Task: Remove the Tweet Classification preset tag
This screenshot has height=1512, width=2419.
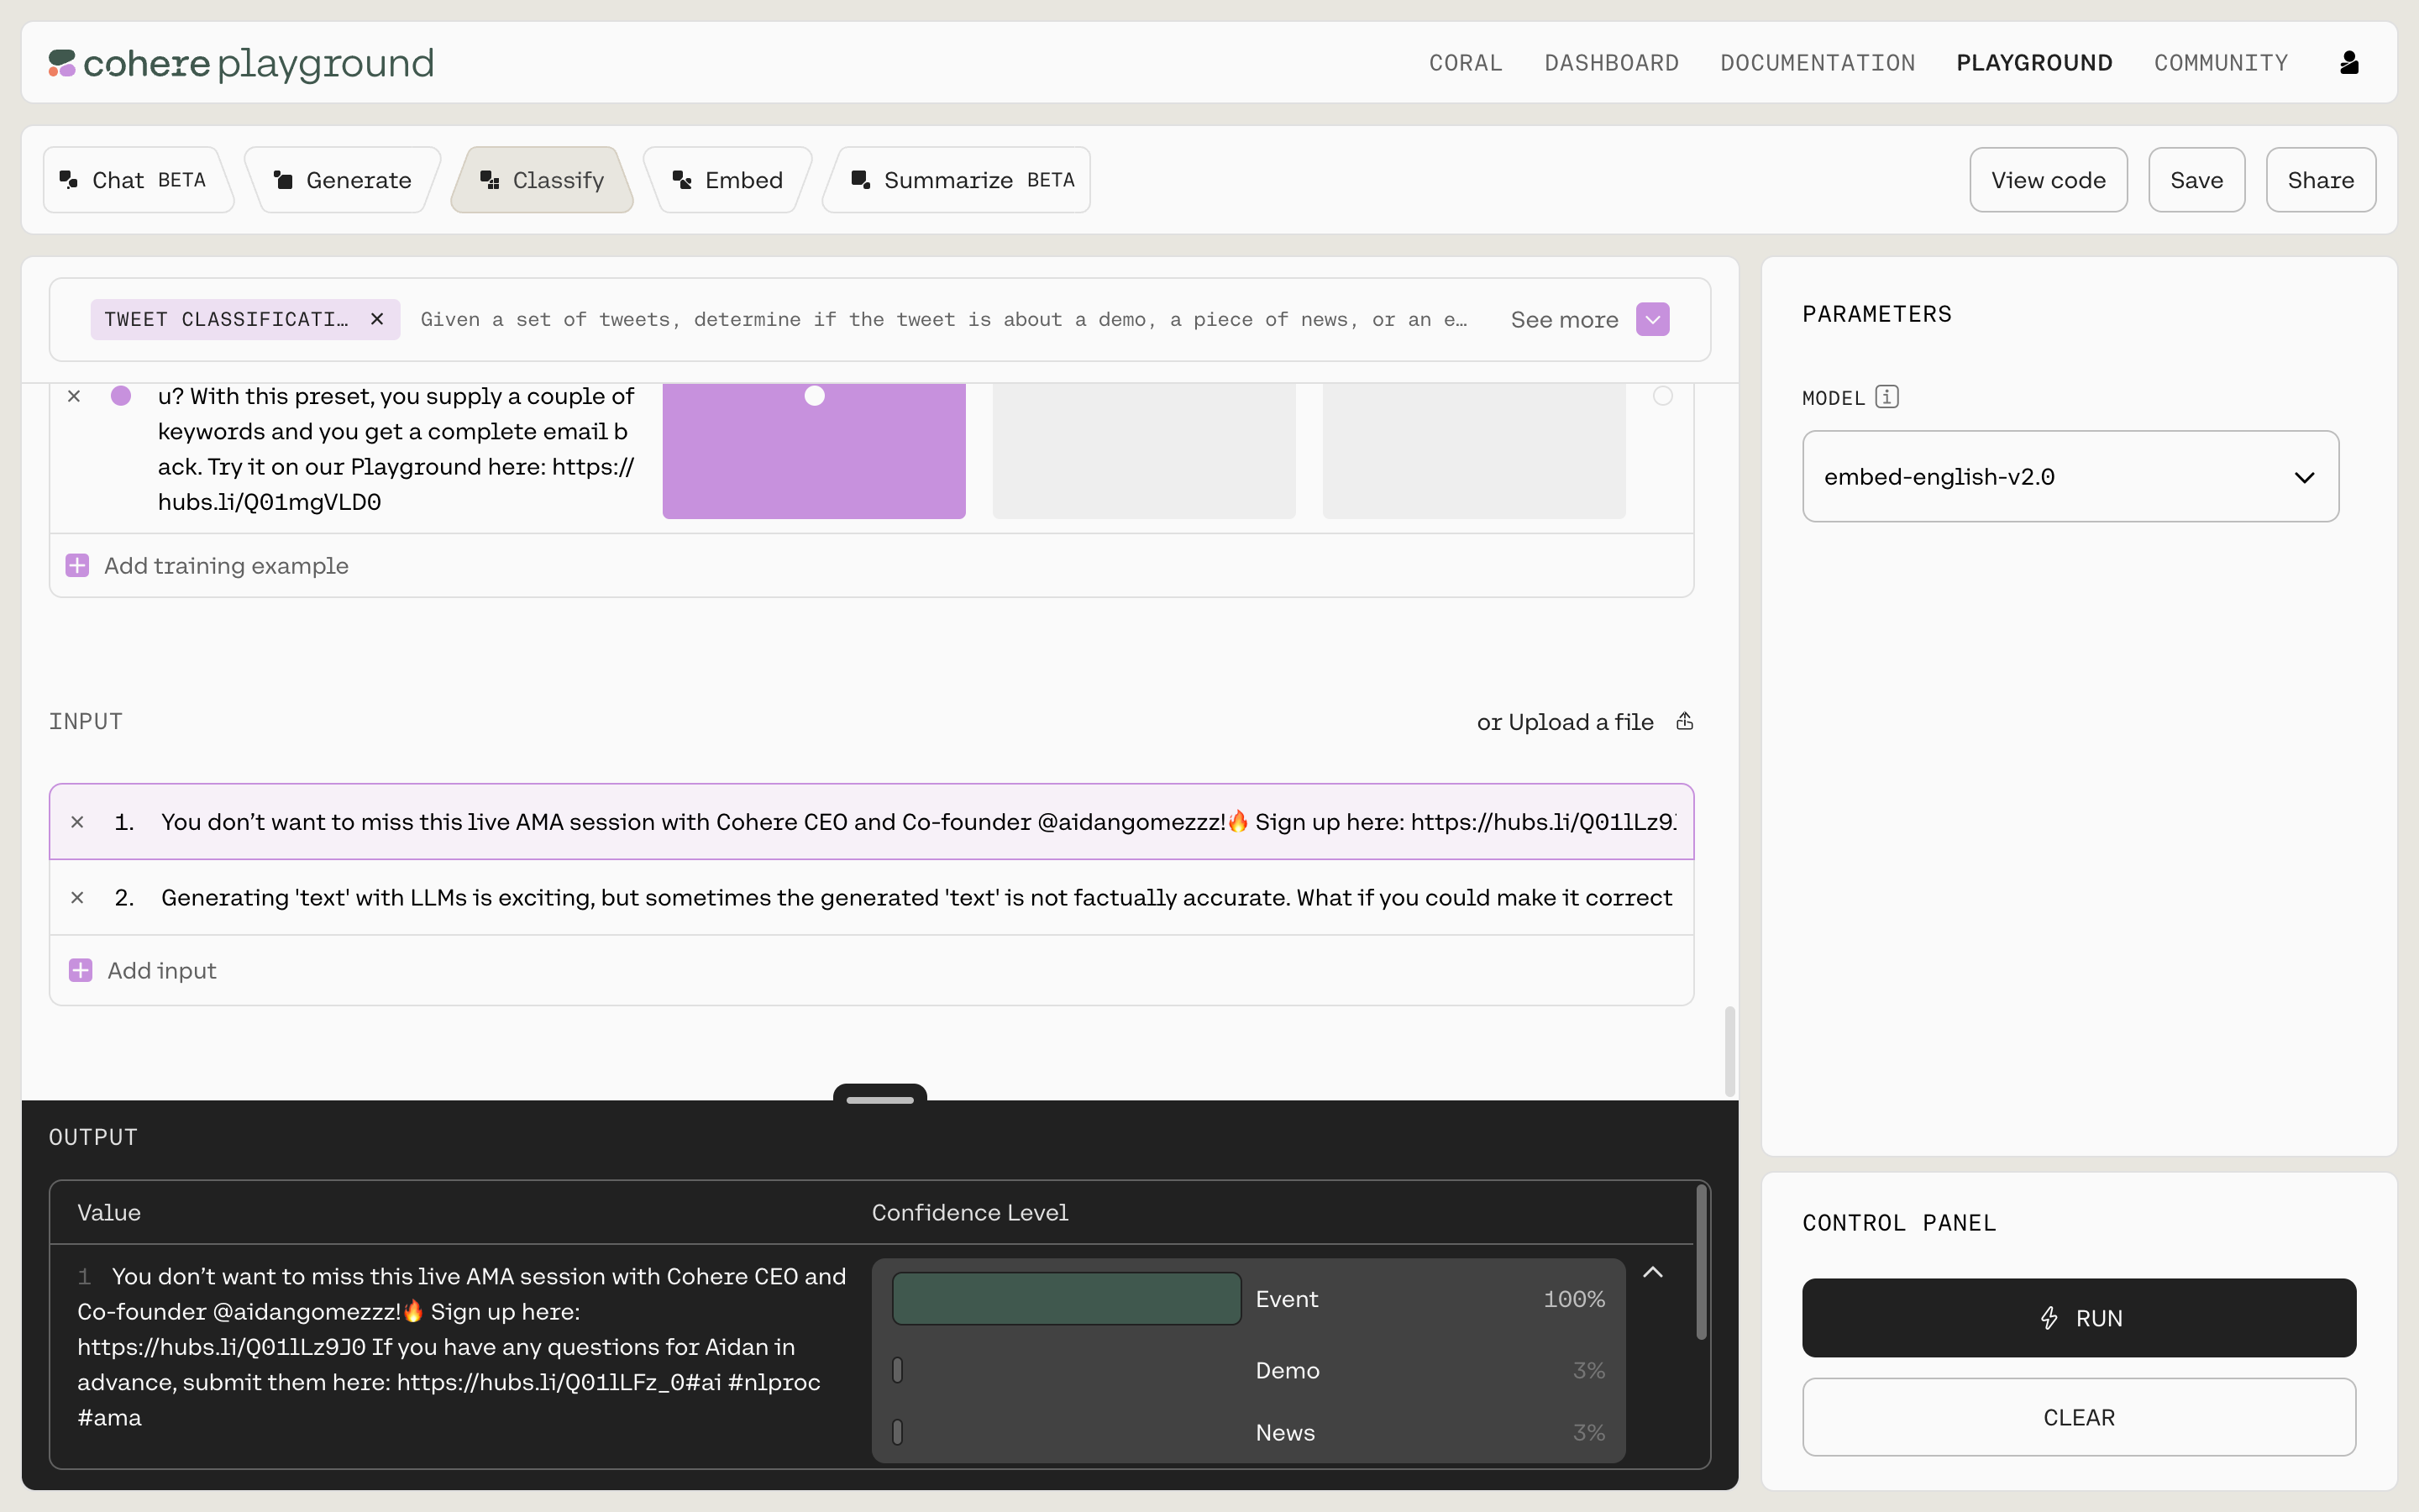Action: click(377, 319)
